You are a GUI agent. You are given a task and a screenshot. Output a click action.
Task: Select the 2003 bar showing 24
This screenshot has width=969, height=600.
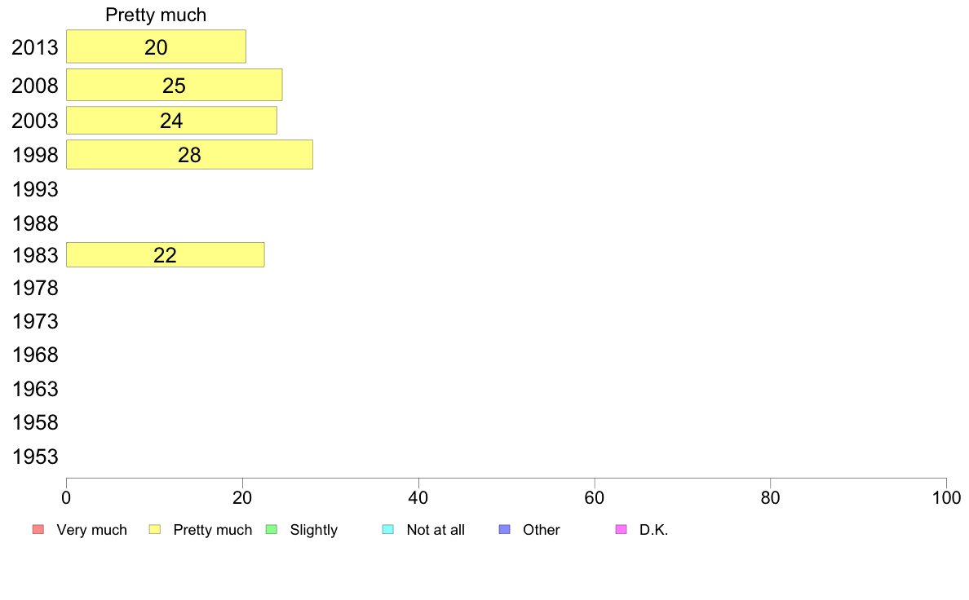(172, 120)
